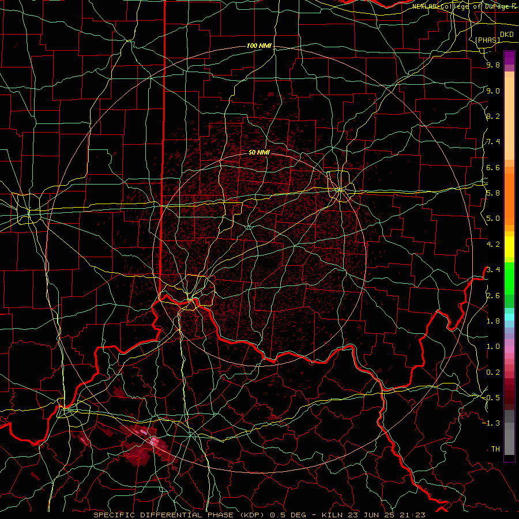519x519 pixels.
Task: Click the yellow swatch on the color bar
Action: [509, 247]
